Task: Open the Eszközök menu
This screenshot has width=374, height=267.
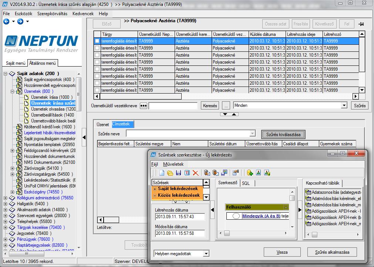Action: pyautogui.click(x=23, y=14)
